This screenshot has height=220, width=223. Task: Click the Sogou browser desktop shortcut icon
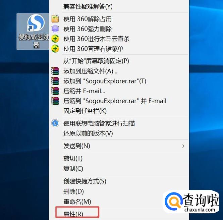pos(36,23)
